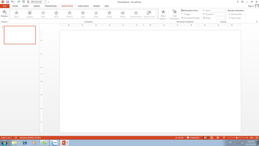Select the Shape animation effect
This screenshot has width=259, height=146.
109,14
